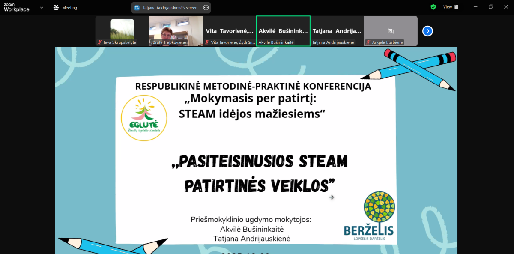Show next participants with blue arrow

click(x=427, y=31)
